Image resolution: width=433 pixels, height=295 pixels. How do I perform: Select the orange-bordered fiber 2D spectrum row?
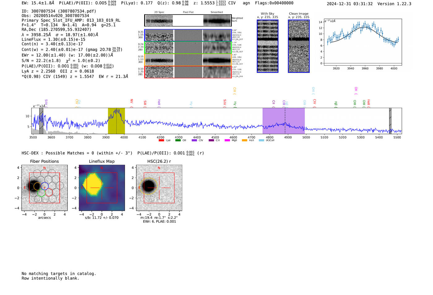coord(188,60)
